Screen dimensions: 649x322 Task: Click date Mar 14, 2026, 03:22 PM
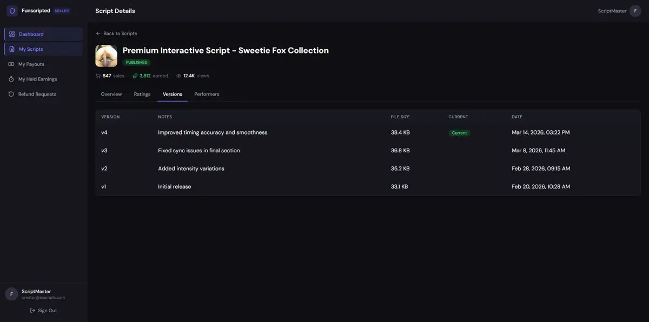tap(541, 132)
